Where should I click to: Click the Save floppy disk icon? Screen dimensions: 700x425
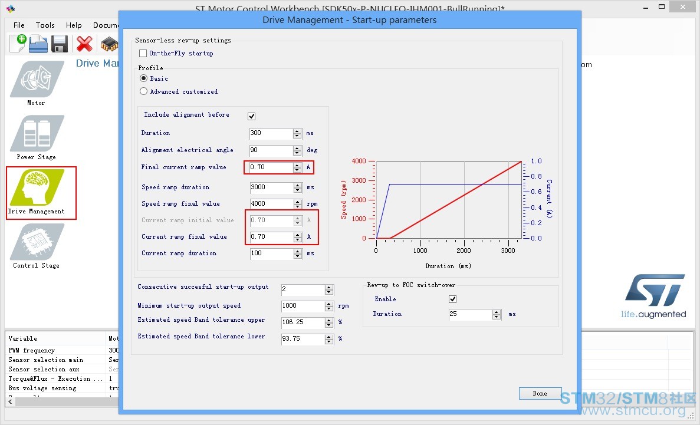click(60, 44)
